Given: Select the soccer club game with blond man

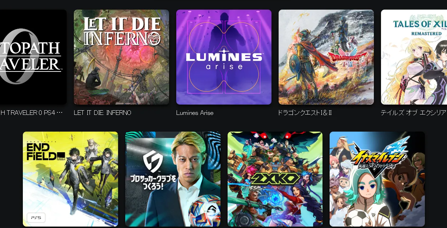Looking at the screenshot, I should point(173,179).
